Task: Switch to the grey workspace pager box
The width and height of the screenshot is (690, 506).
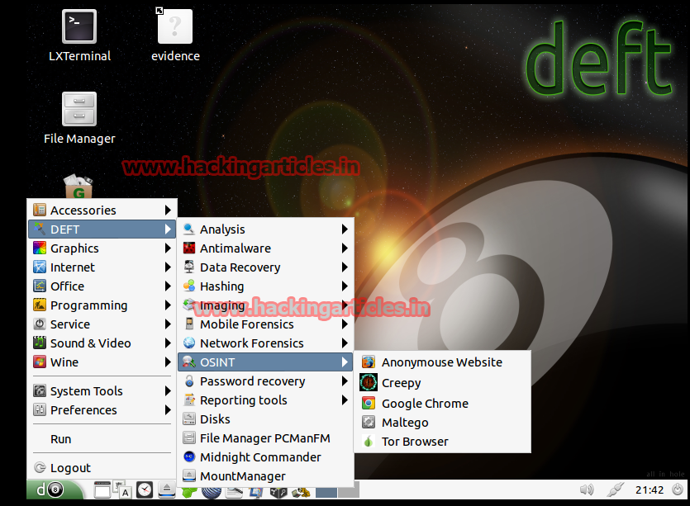Action: 349,489
